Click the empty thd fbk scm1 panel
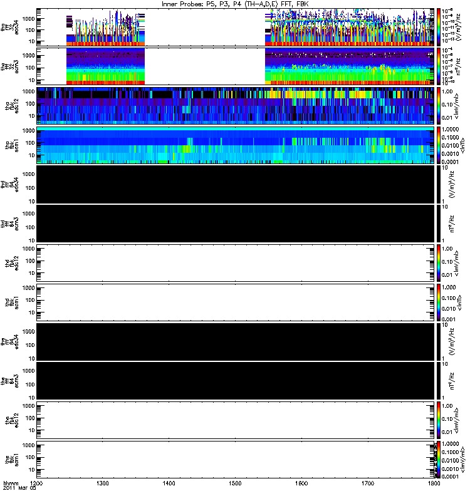The height and width of the screenshot is (501, 470). click(x=236, y=302)
